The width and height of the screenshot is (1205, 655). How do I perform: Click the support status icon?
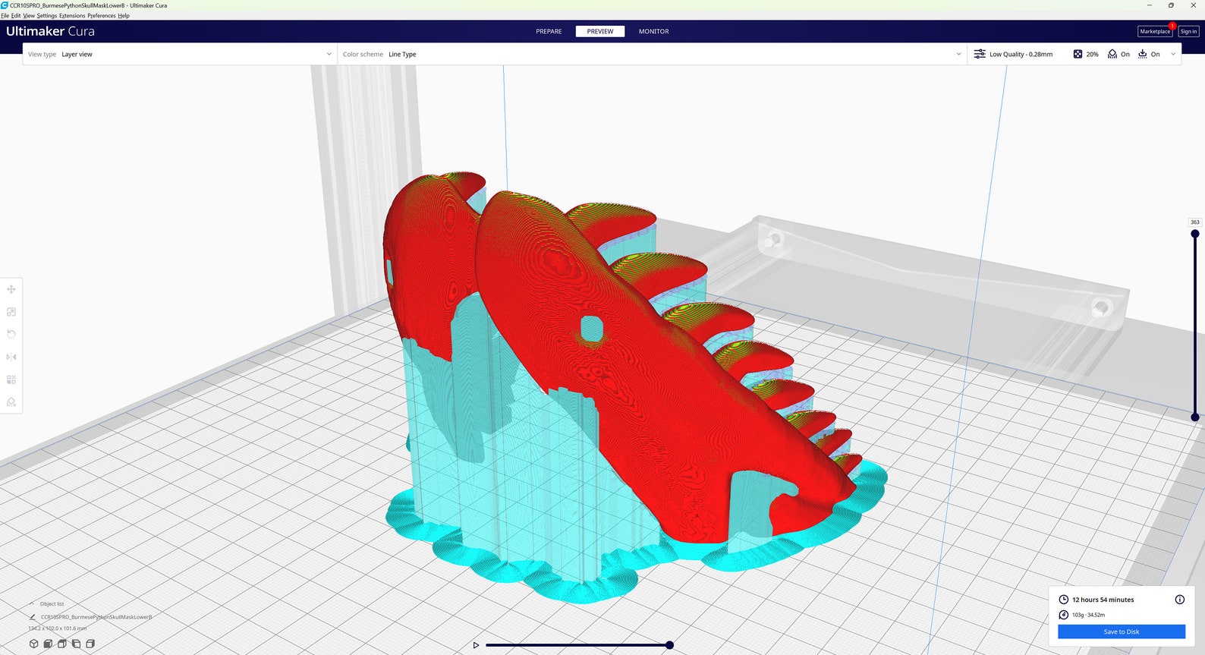1112,54
